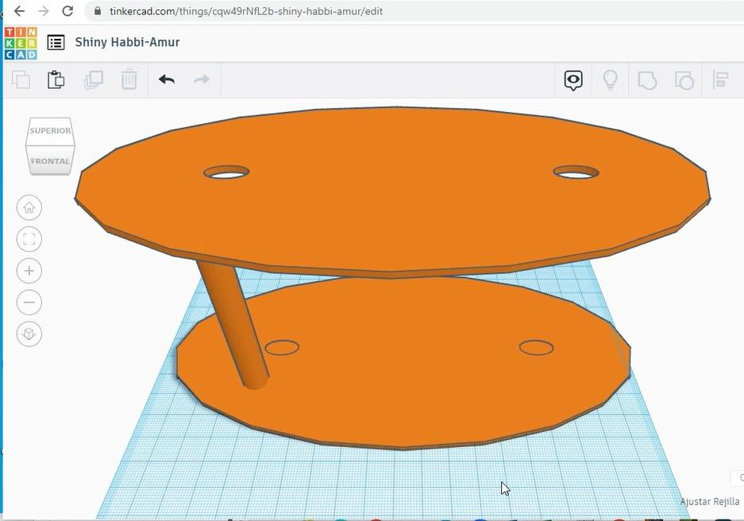
Task: Click the site security lock icon
Action: (98, 11)
